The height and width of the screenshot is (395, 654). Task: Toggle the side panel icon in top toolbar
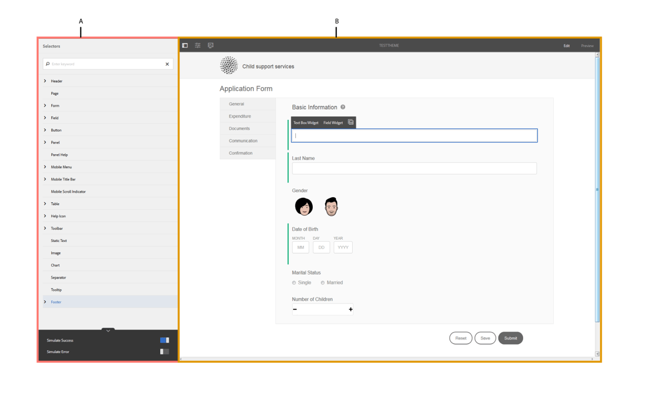(x=185, y=45)
